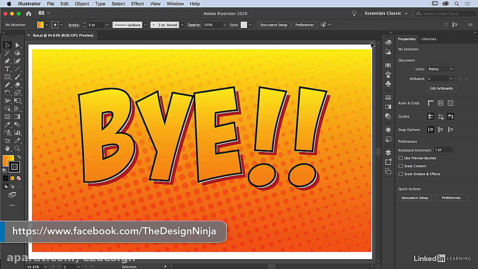Show rulers via Ruler & Grids icon
478x269 pixels.
click(x=431, y=103)
